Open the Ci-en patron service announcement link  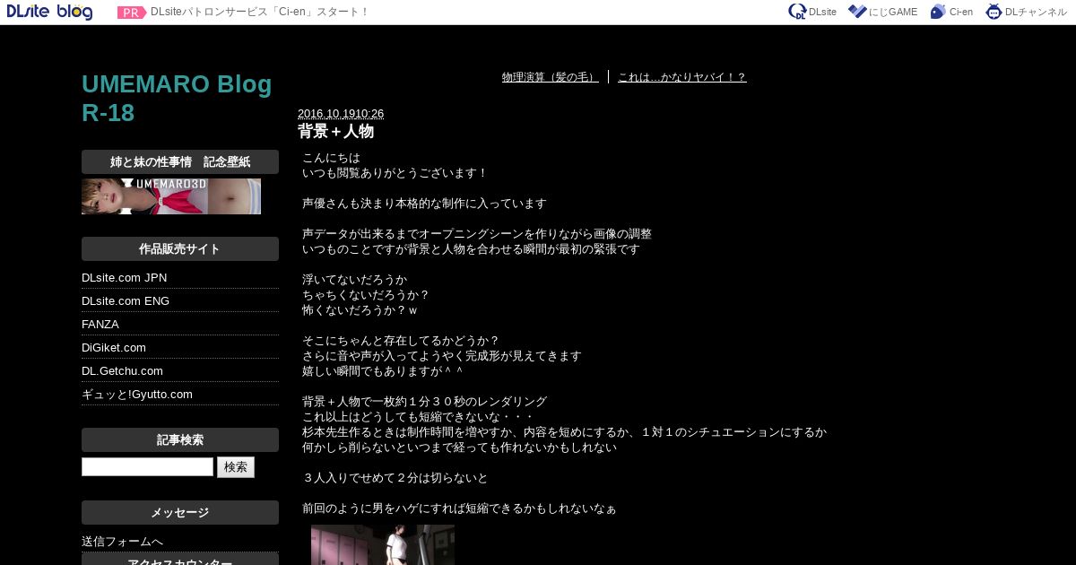tap(259, 13)
